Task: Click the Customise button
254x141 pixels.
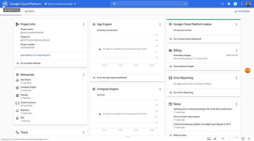Action: click(242, 11)
